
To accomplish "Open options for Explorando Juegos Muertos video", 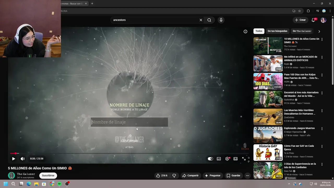I will pos(322,129).
